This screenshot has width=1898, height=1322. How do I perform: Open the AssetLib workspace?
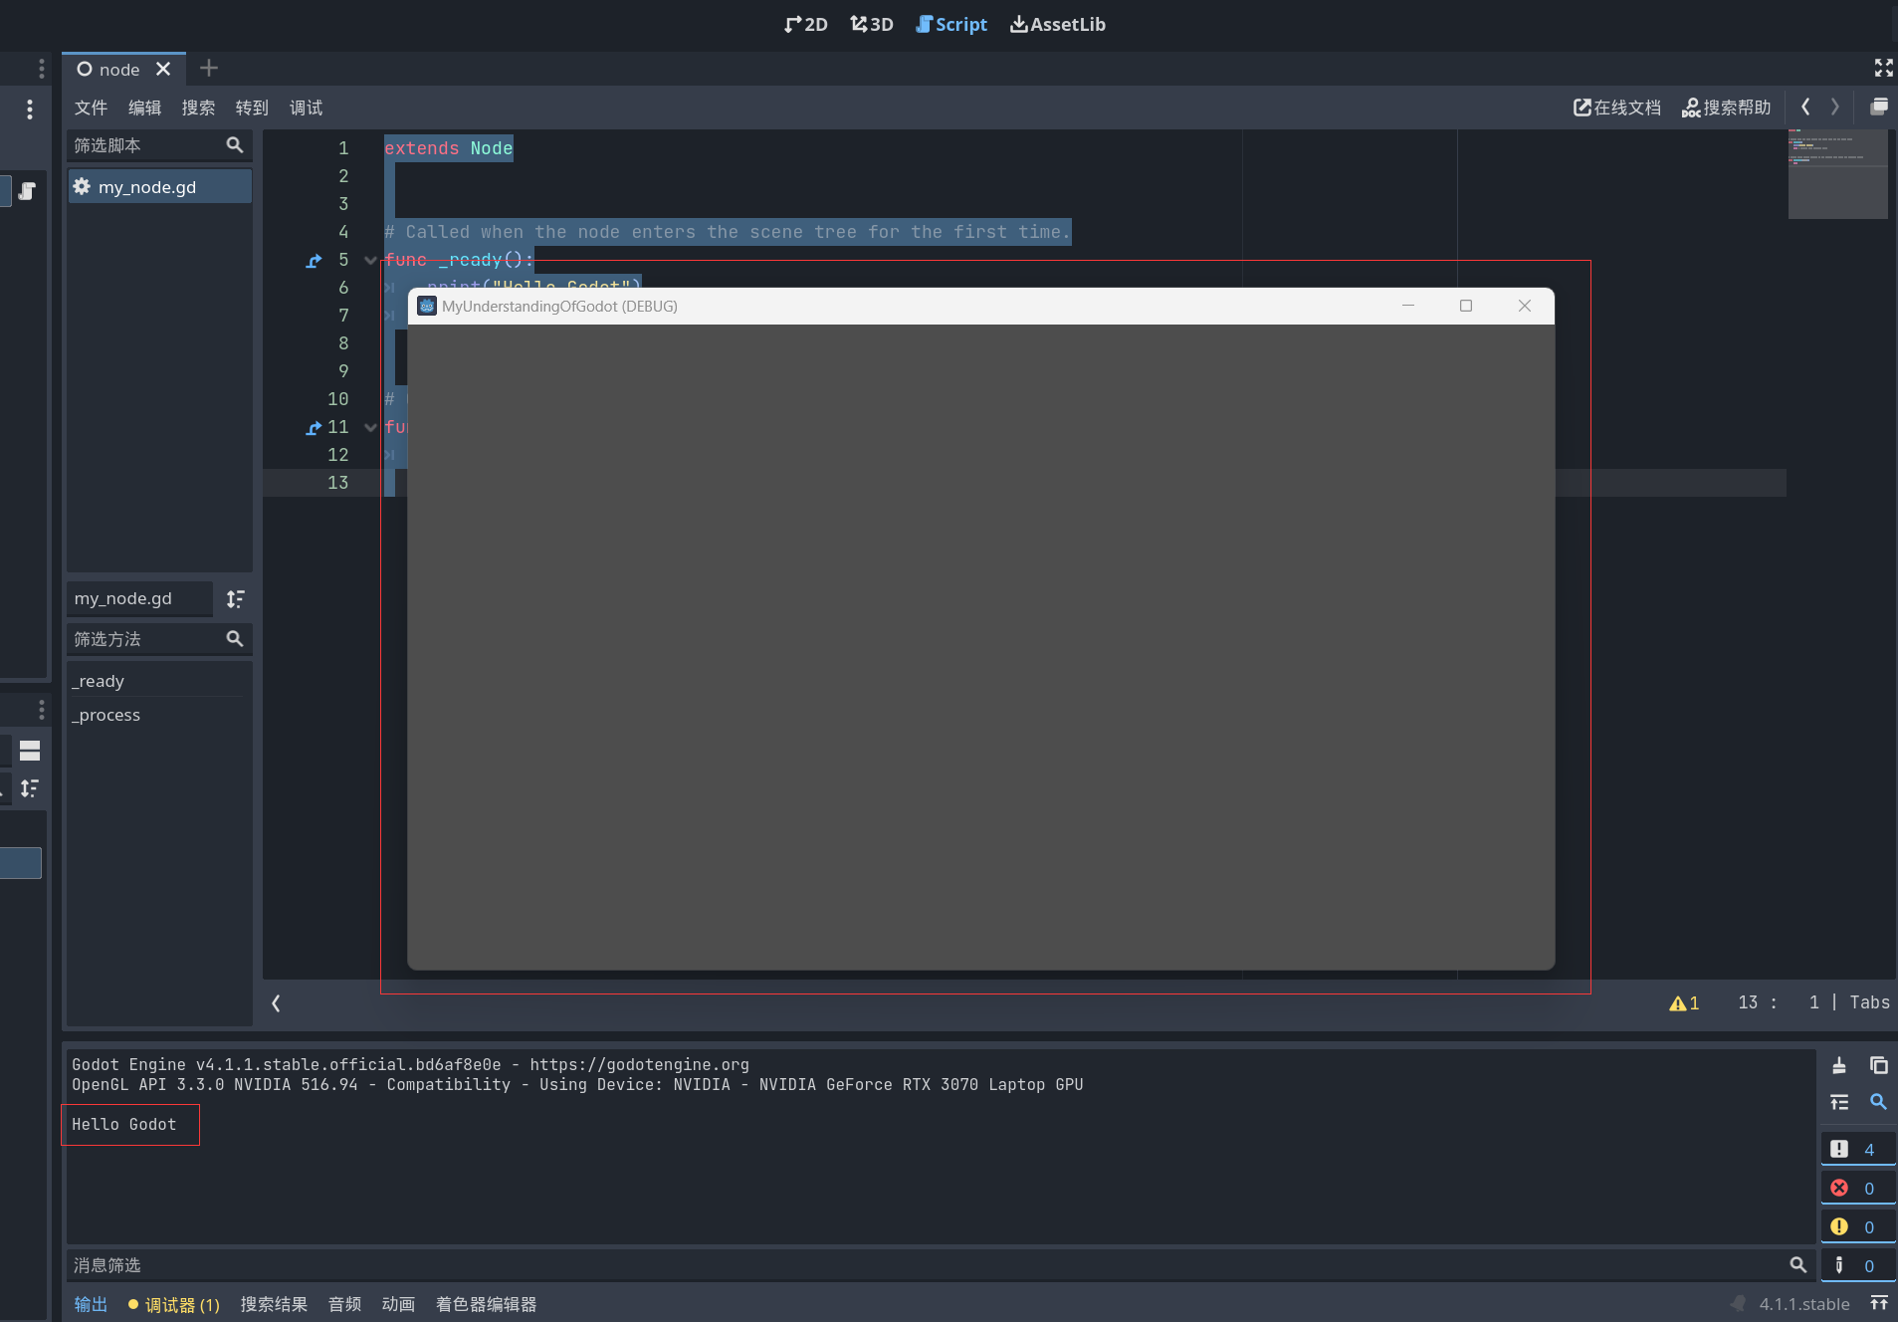pyautogui.click(x=1058, y=25)
